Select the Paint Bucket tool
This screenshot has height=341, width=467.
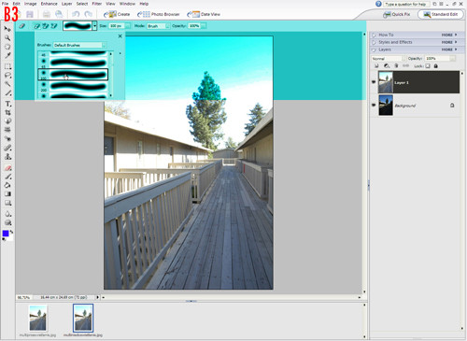point(7,185)
